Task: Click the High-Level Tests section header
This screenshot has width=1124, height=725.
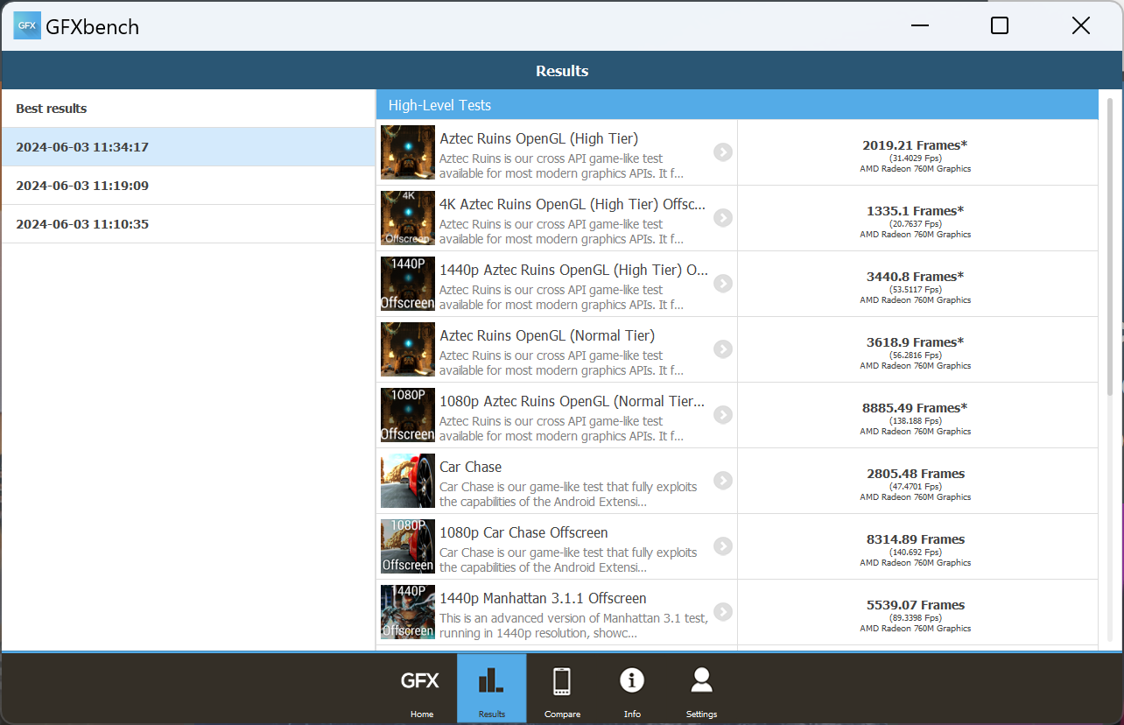Action: point(737,105)
